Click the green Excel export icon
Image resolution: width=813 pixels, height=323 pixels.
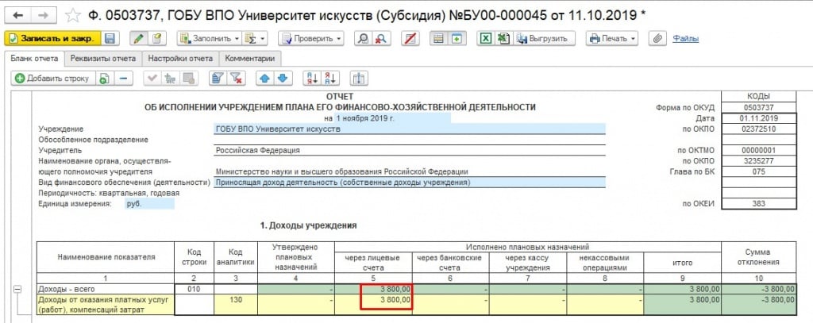[484, 38]
